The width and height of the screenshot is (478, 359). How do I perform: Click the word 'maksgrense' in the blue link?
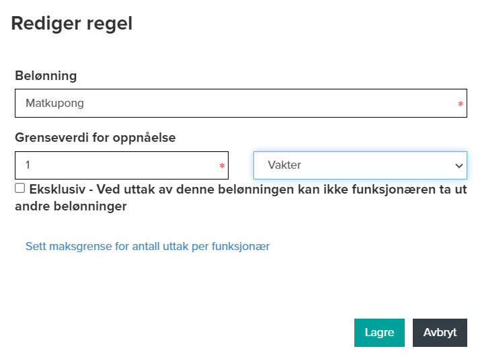point(73,246)
